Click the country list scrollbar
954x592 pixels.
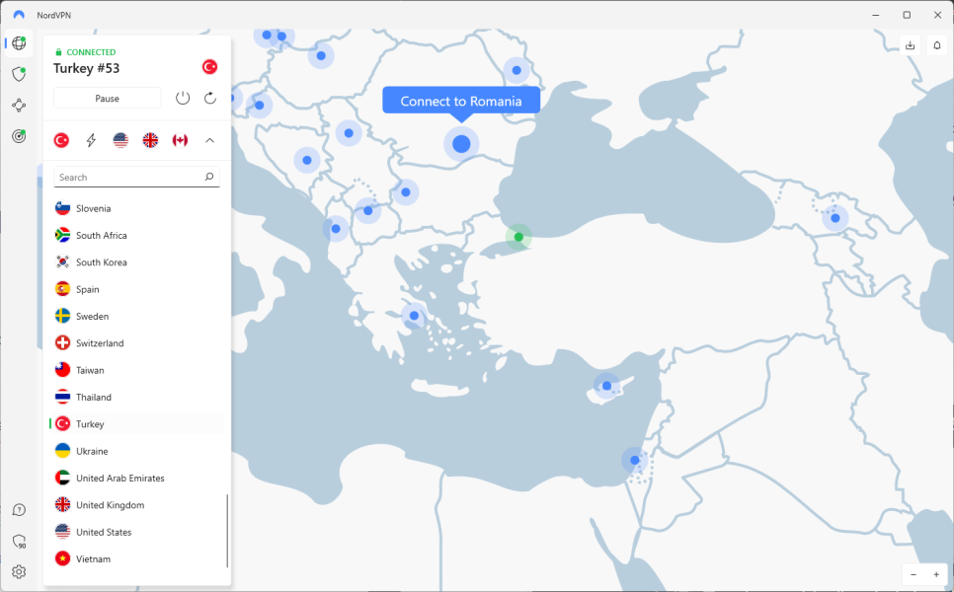pos(227,531)
